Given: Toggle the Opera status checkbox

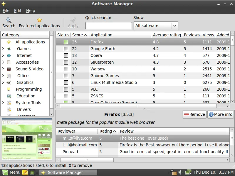Looking at the screenshot, I should [66, 55].
